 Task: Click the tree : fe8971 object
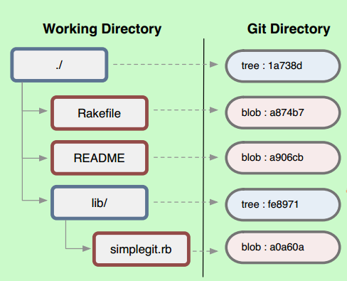[x=283, y=204]
